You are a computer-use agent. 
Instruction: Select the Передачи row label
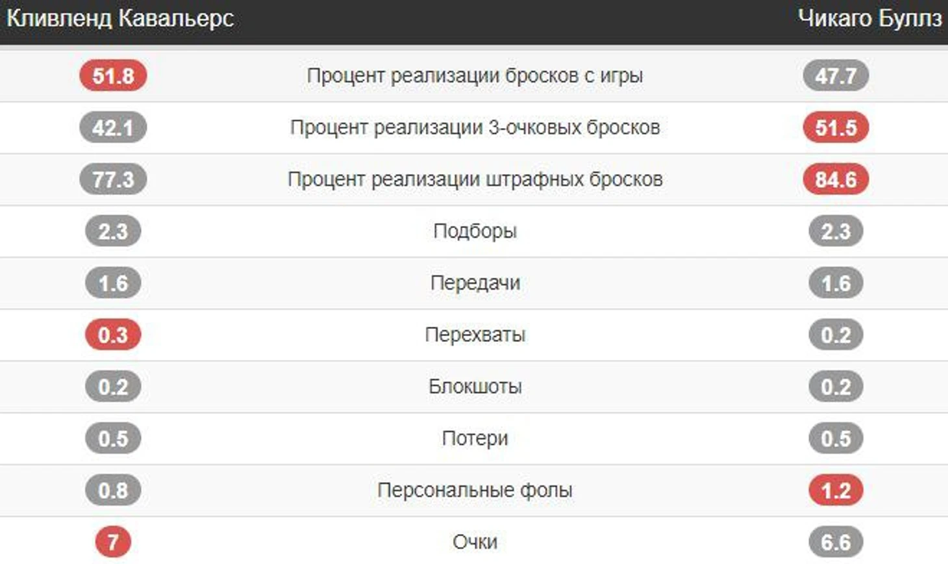coord(475,283)
